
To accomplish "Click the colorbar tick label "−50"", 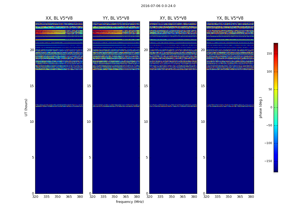I will click(269, 126).
